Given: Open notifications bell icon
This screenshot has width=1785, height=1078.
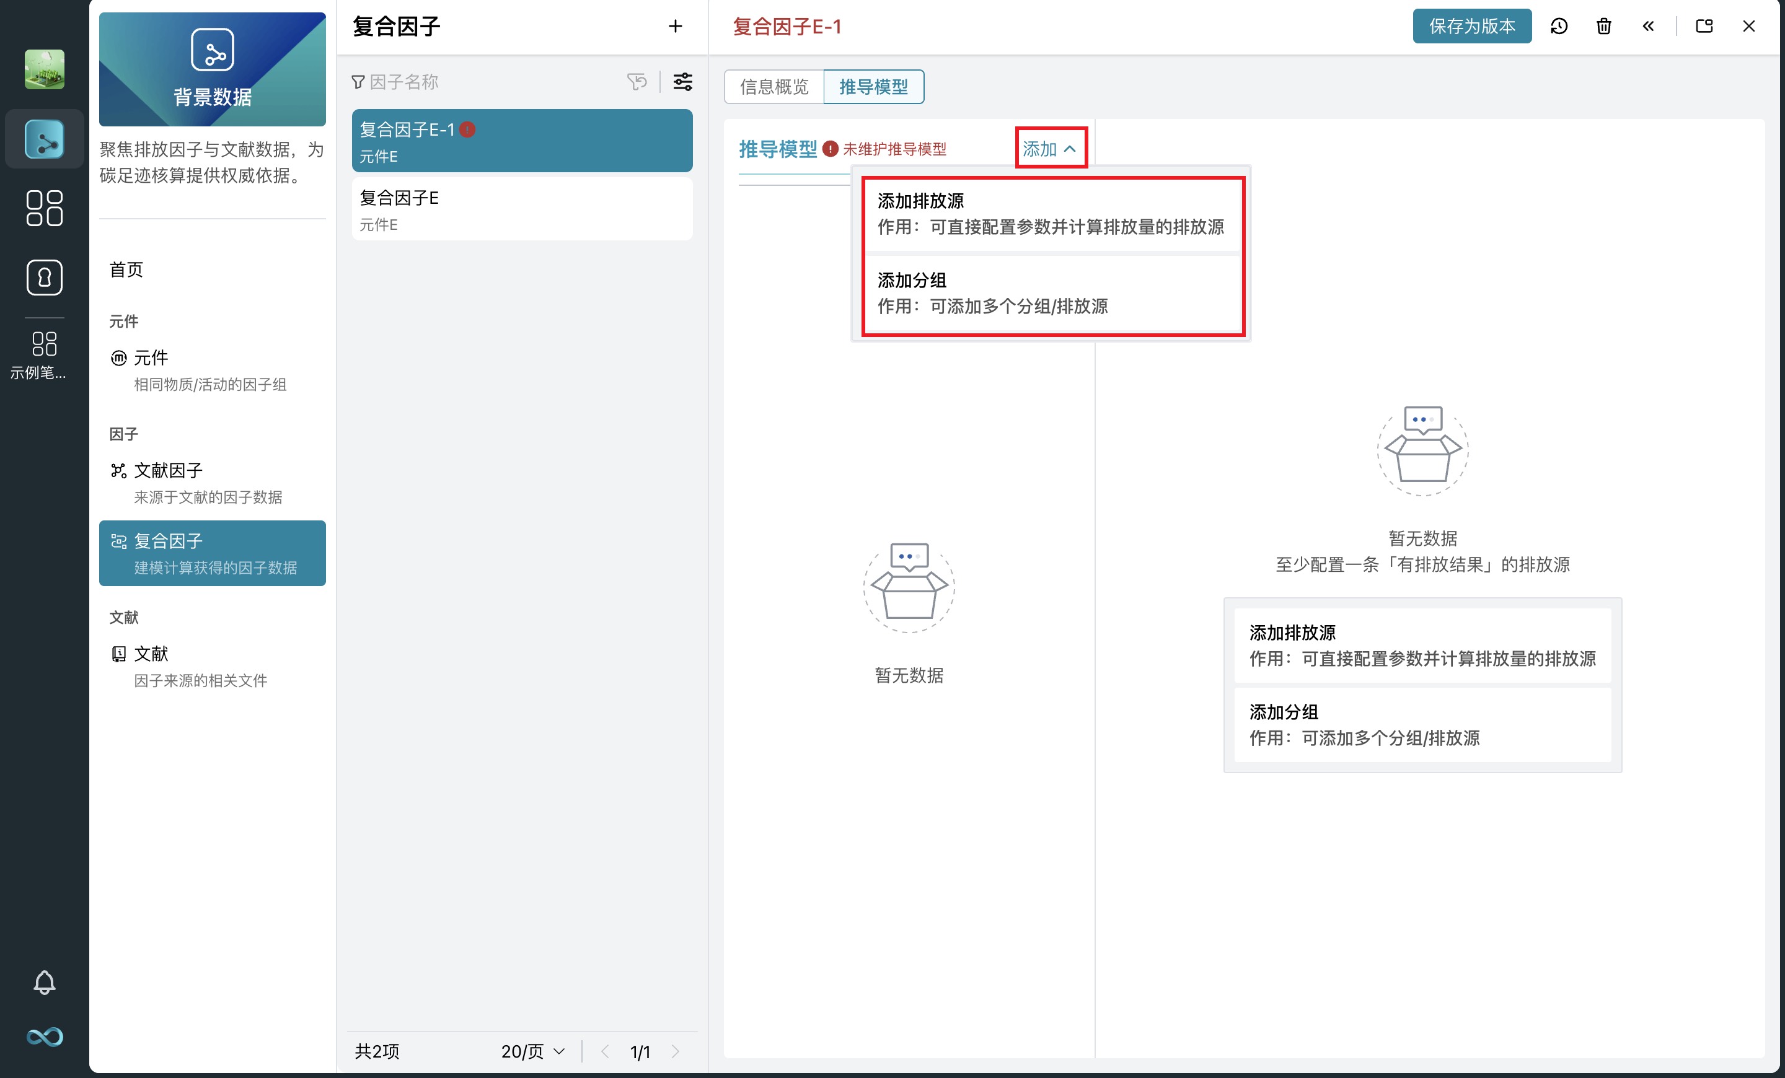Looking at the screenshot, I should (x=44, y=982).
